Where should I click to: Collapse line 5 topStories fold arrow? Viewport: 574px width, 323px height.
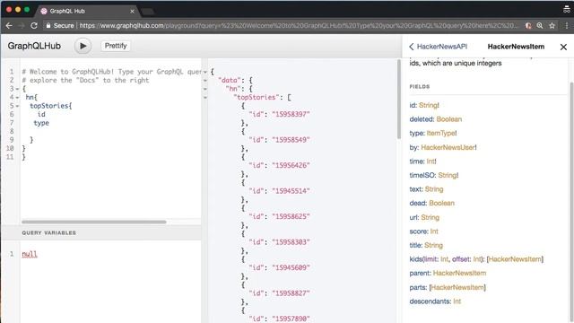(17, 106)
